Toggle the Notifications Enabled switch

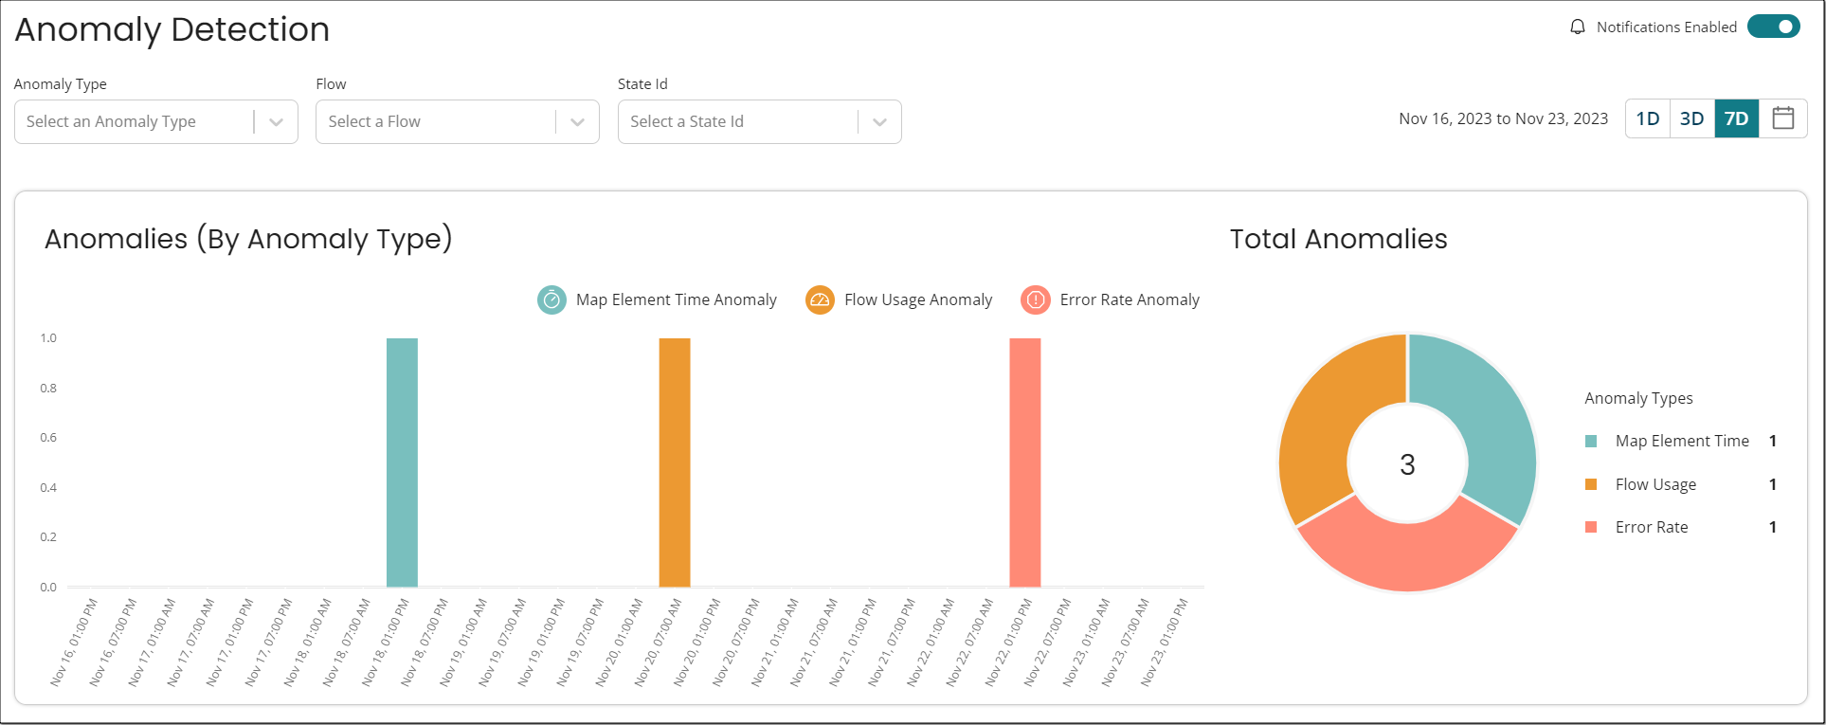[x=1773, y=27]
